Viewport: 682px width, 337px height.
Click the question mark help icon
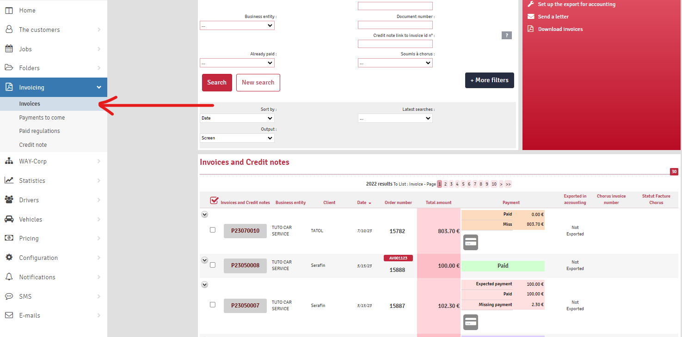506,36
